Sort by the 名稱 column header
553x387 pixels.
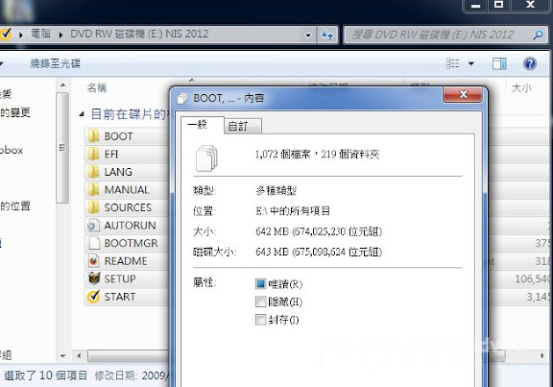97,87
